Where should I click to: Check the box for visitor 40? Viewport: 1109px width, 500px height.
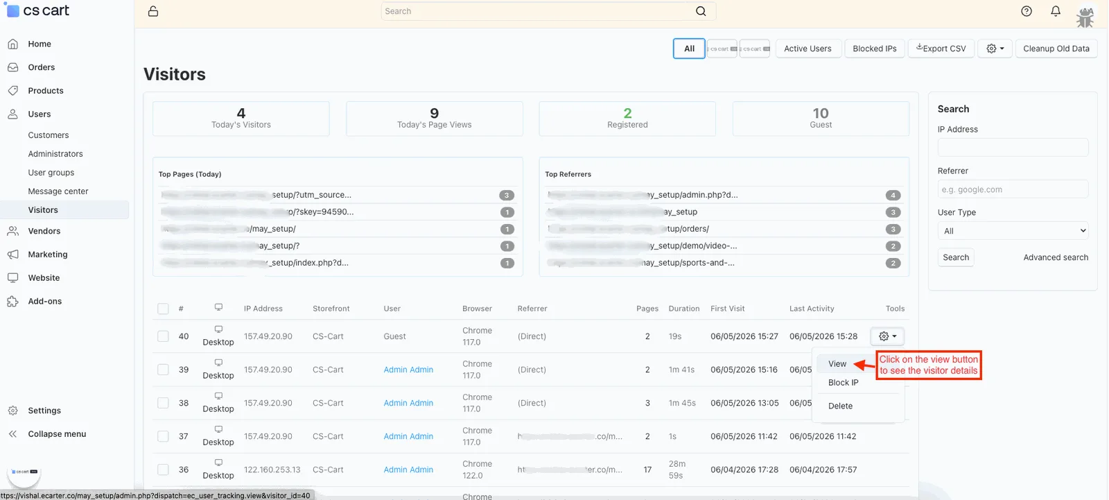[x=163, y=336]
